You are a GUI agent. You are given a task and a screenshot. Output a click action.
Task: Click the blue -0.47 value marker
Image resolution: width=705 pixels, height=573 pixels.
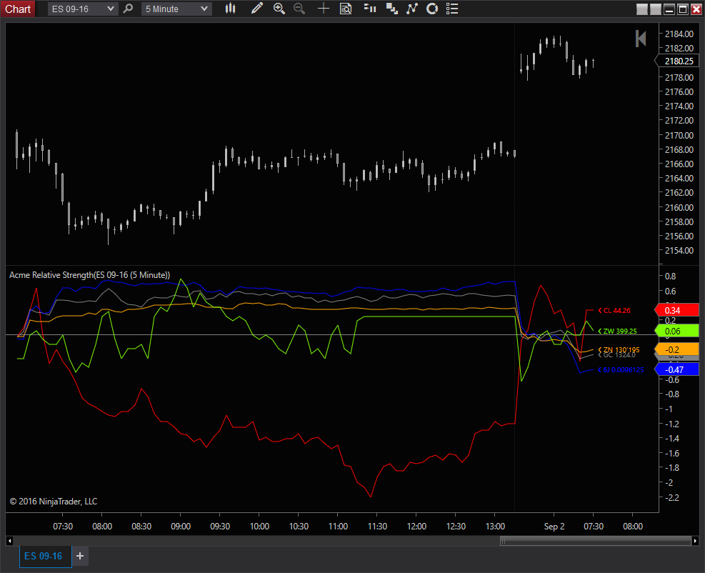676,369
